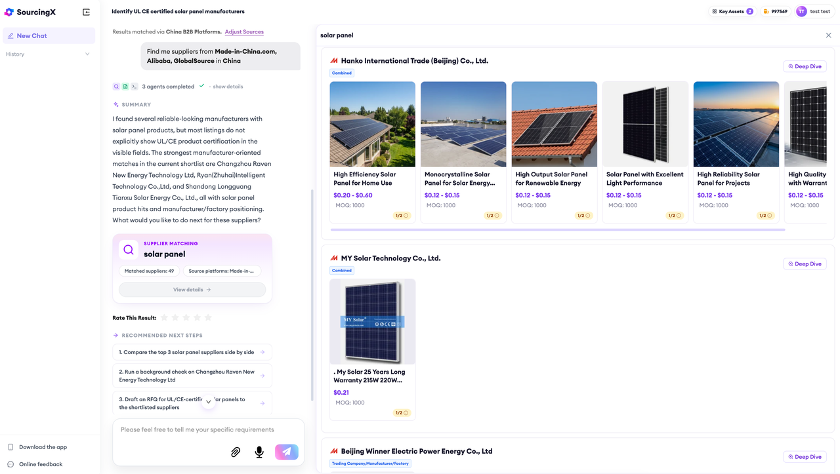Click the terminal agent icon
The image size is (840, 474).
[x=135, y=87]
